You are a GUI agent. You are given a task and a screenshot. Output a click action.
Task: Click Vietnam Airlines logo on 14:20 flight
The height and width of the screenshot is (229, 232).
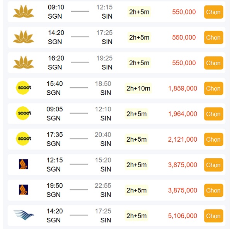pos(24,37)
